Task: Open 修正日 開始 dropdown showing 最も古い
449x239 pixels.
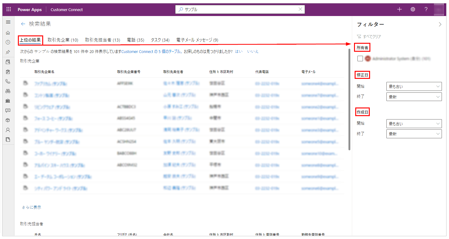Action: coord(414,87)
